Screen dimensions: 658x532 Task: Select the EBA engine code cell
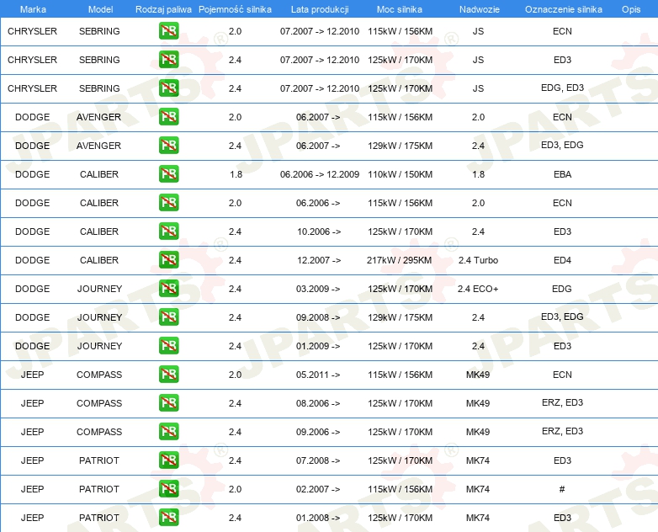point(562,174)
